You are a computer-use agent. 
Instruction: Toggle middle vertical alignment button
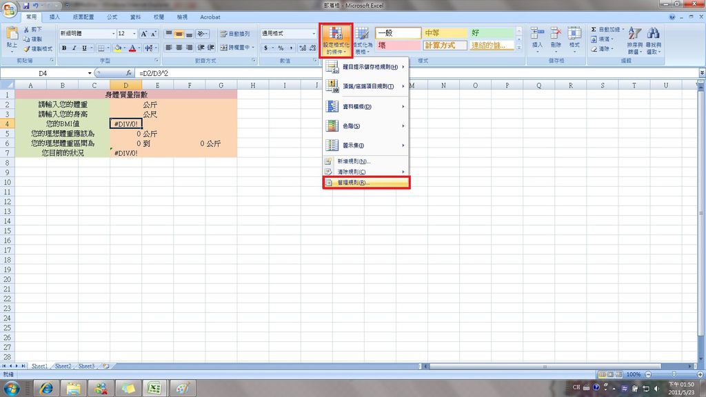pyautogui.click(x=179, y=34)
